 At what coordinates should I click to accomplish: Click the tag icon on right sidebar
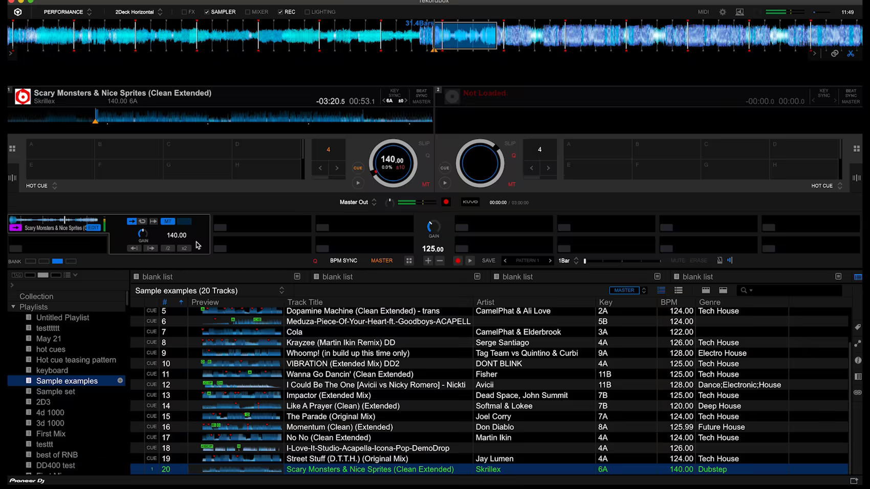click(x=858, y=327)
